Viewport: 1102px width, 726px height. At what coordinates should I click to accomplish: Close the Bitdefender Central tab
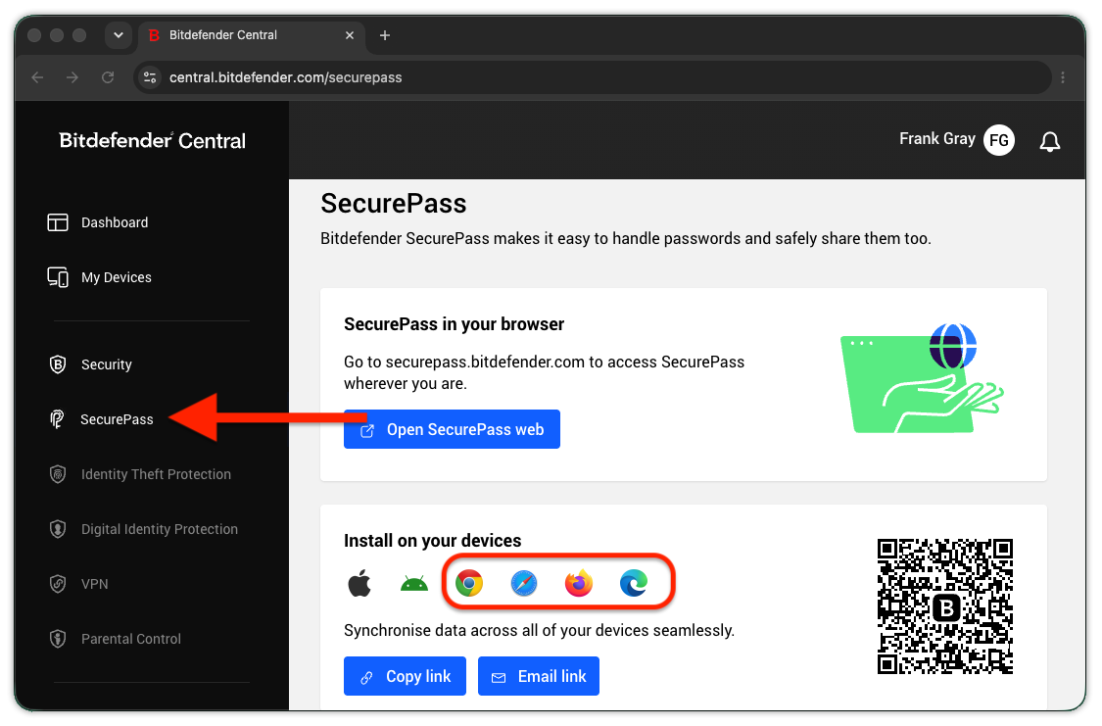click(x=350, y=35)
